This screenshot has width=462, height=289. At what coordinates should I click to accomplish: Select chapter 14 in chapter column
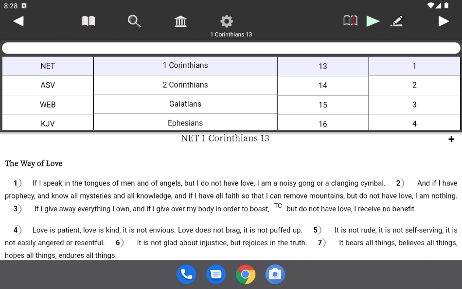click(323, 85)
